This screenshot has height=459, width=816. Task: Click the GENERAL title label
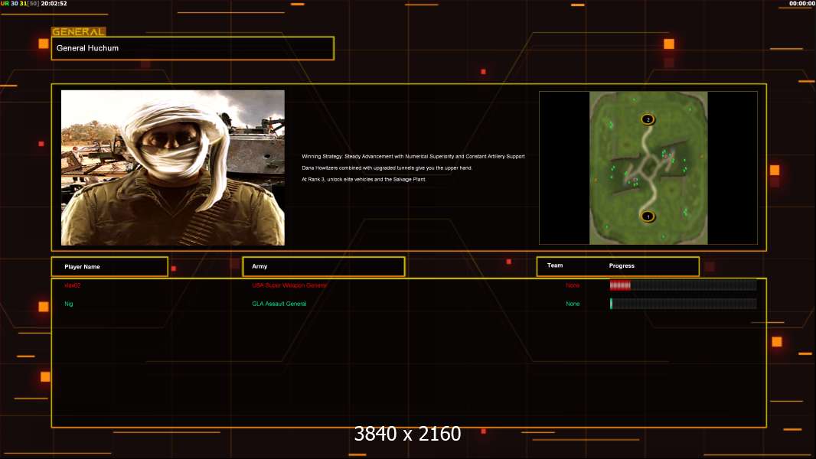79,31
